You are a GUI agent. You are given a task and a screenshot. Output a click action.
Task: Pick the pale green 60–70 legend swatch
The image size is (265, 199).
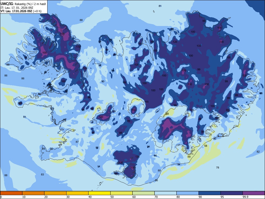coord(143,193)
